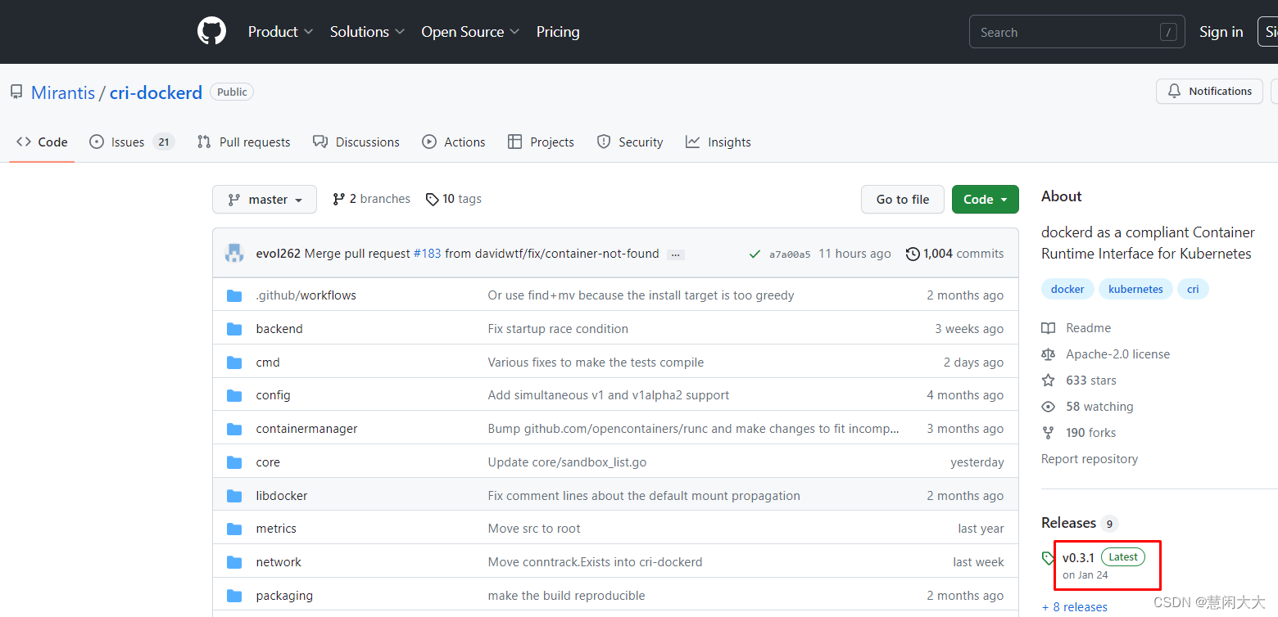
Task: Open the containermanager folder
Action: [x=306, y=429]
